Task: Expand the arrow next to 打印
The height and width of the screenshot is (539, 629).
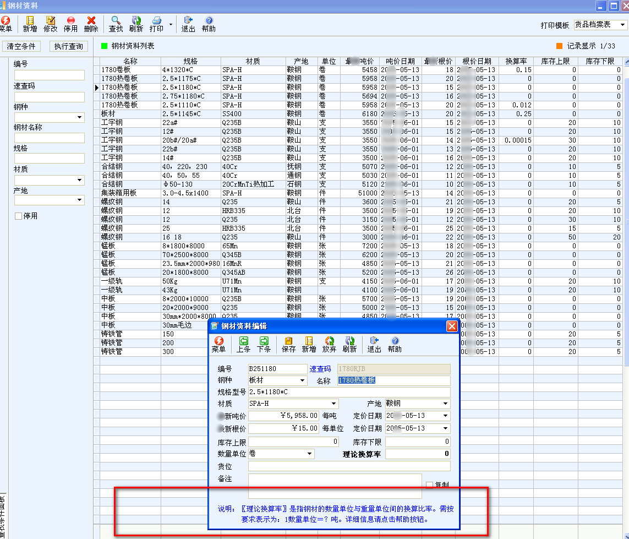Action: (x=171, y=24)
